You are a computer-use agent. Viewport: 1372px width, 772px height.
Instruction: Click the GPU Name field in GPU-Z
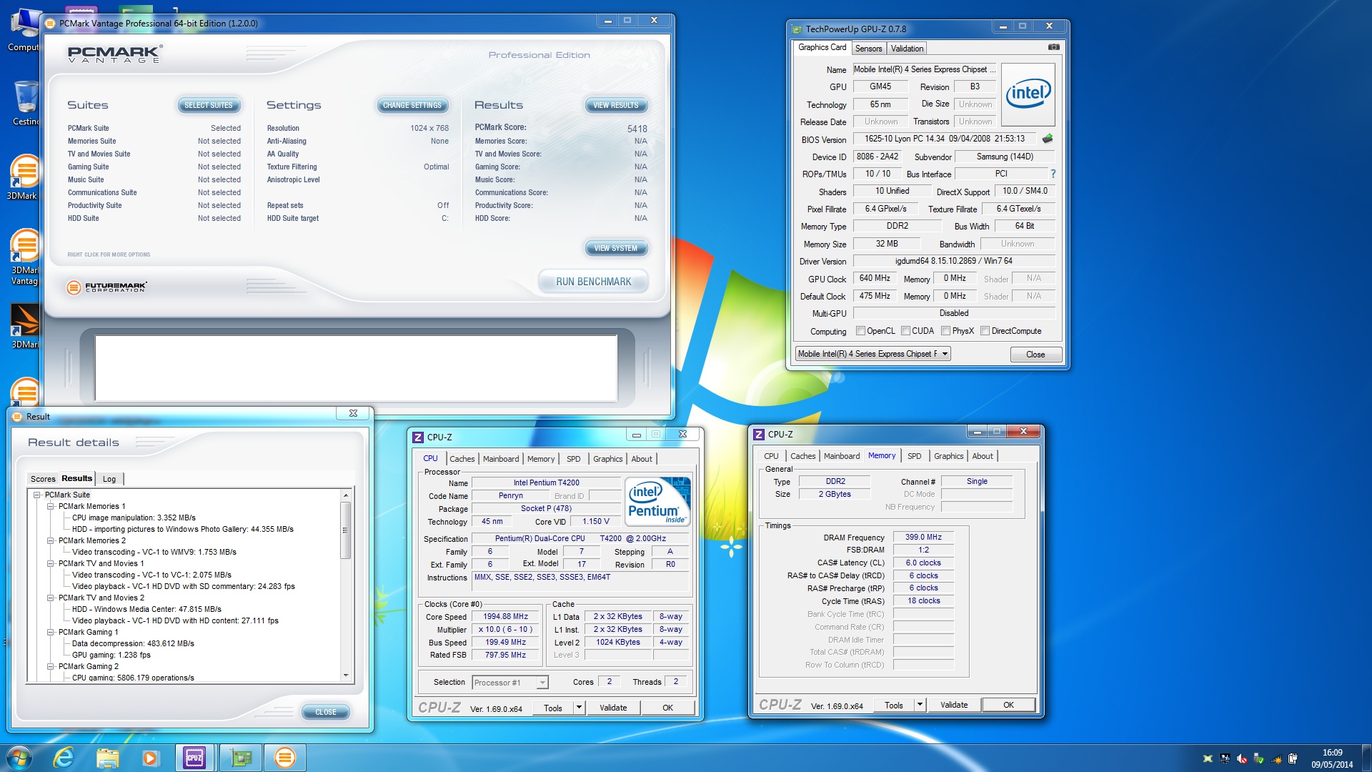pos(925,69)
